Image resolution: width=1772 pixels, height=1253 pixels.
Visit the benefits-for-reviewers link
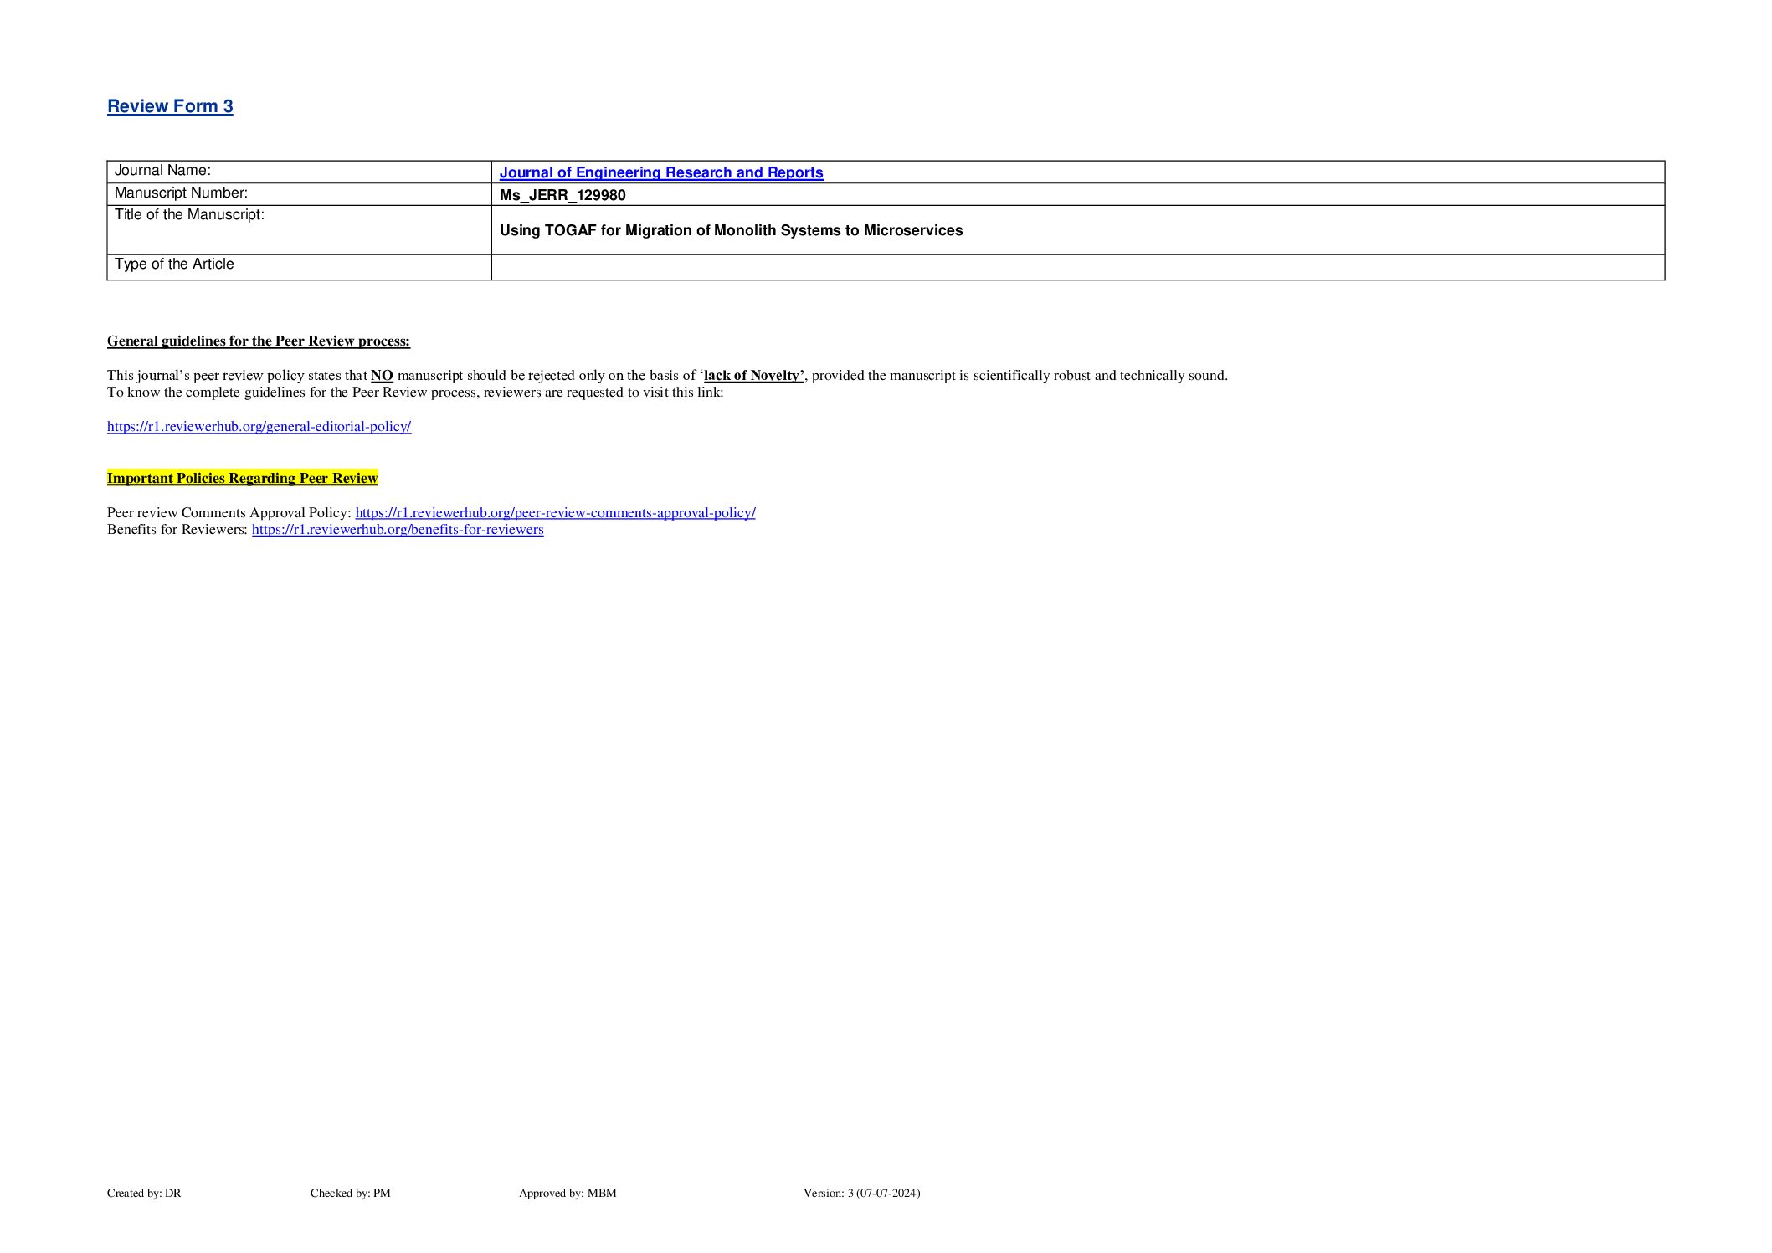[x=398, y=529]
